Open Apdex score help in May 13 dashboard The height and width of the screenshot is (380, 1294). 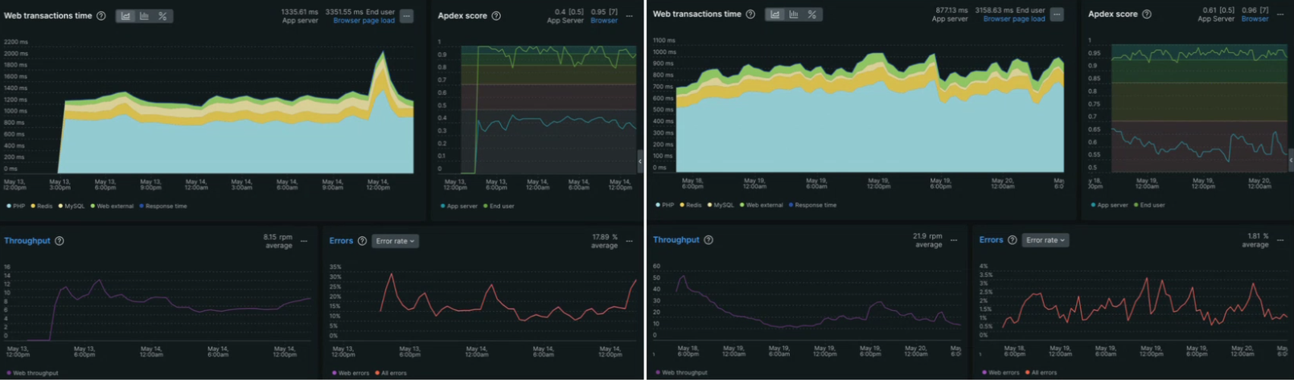[496, 16]
